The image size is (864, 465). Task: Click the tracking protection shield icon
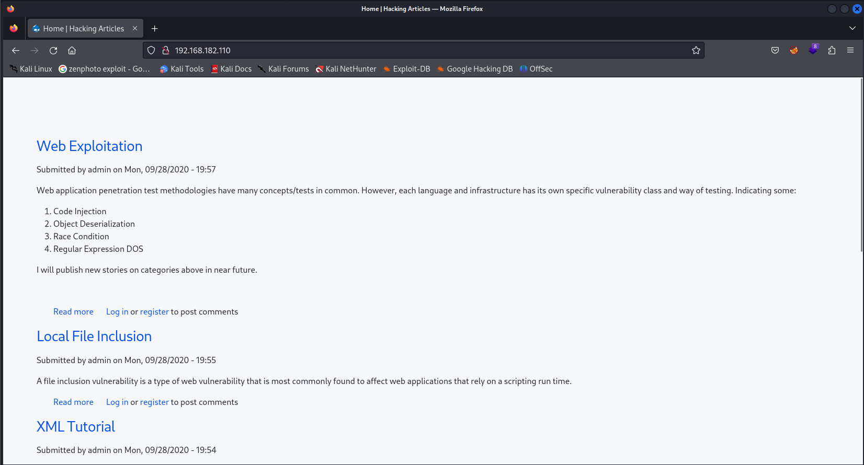151,51
